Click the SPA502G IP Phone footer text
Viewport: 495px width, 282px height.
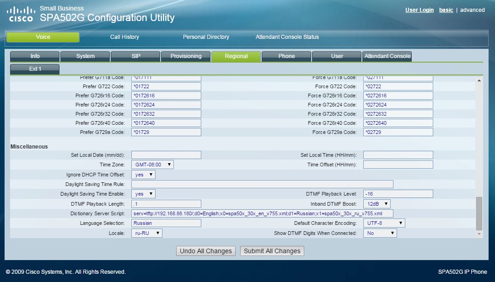[x=463, y=272]
